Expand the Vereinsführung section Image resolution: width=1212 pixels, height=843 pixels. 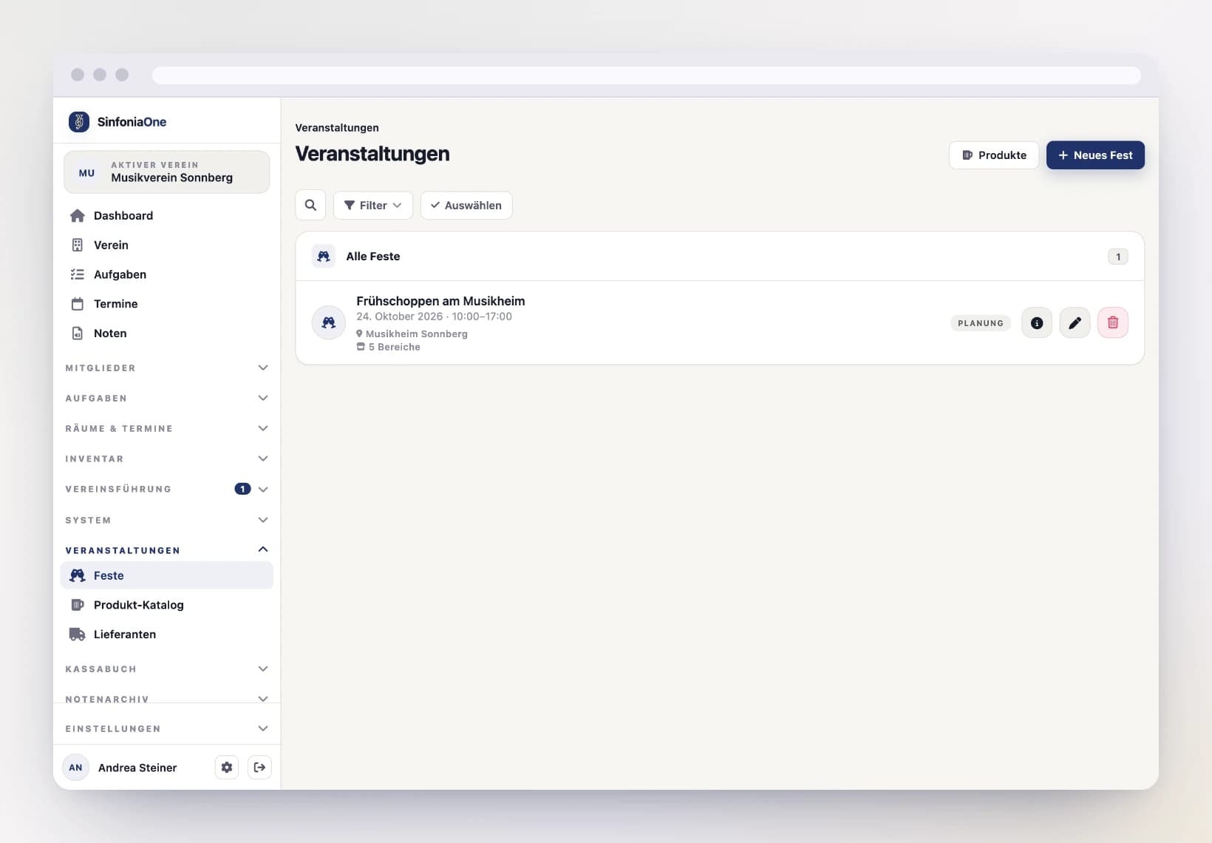(166, 490)
